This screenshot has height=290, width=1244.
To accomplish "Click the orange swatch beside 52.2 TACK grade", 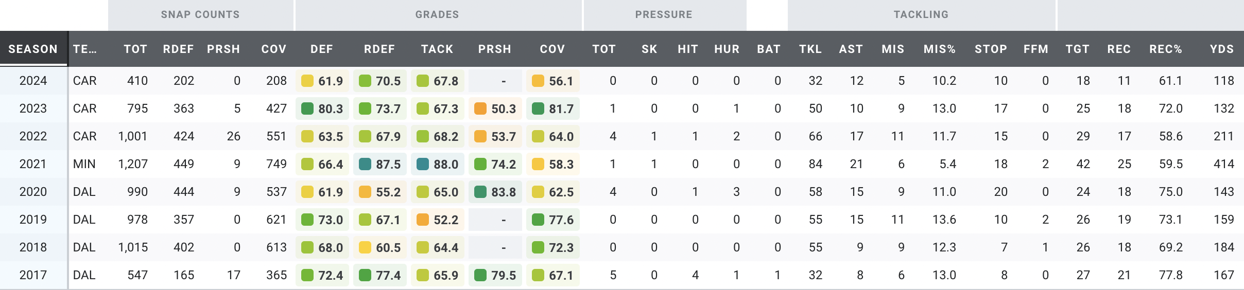I will 423,220.
